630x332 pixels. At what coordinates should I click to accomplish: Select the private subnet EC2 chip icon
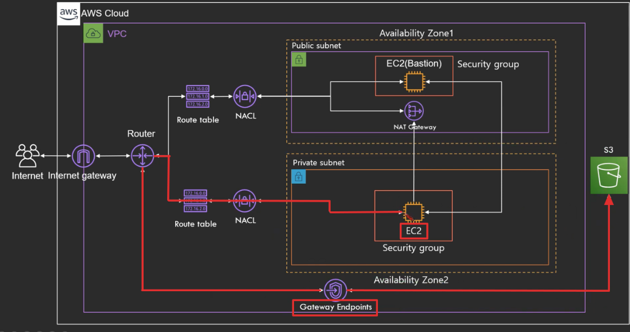coord(413,212)
